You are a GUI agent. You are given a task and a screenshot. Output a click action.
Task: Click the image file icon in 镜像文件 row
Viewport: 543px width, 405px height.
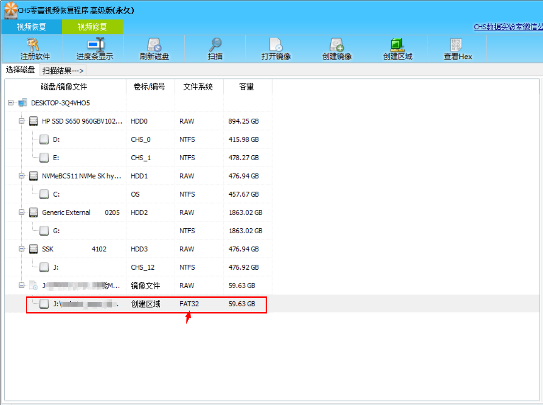coord(34,285)
